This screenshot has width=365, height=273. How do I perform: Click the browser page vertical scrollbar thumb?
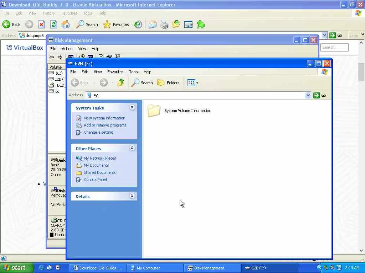(x=361, y=72)
